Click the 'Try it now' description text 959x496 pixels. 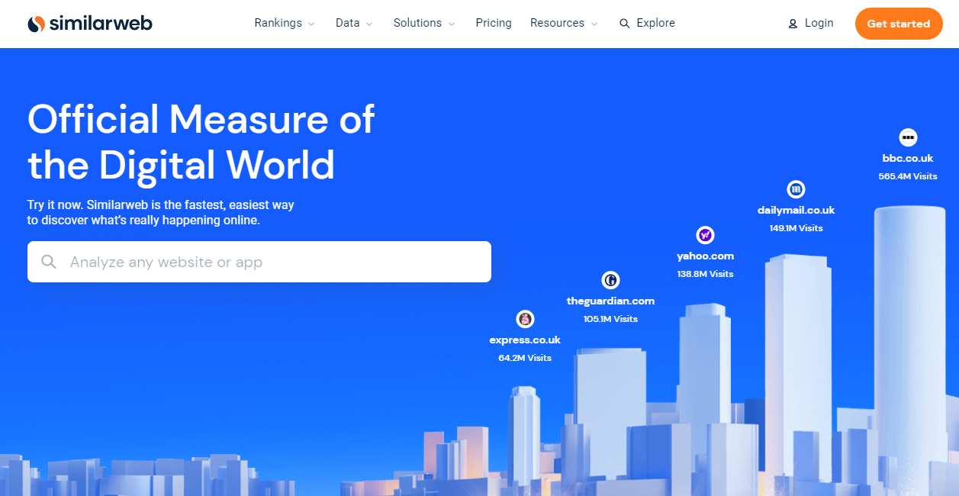click(x=161, y=213)
